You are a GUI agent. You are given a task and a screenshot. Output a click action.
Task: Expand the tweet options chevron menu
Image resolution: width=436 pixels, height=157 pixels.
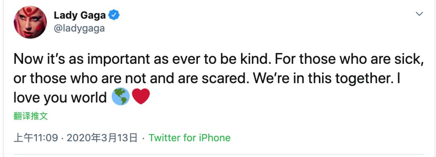(419, 14)
